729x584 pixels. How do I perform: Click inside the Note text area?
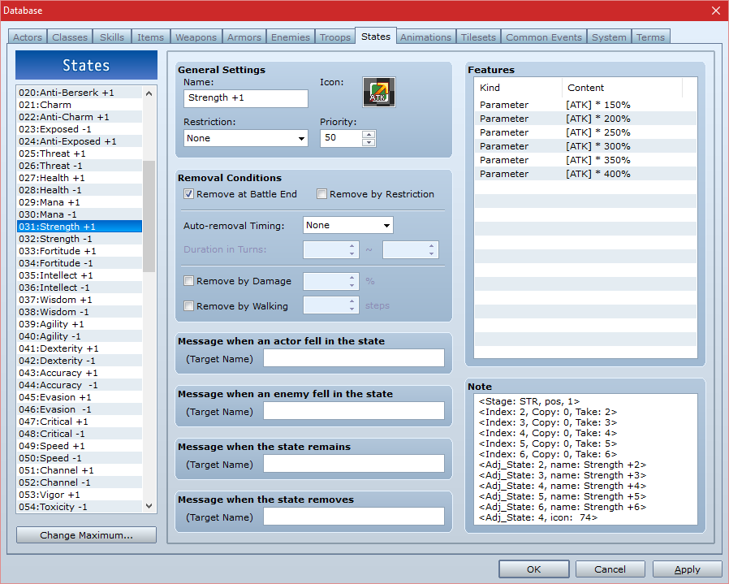(x=586, y=459)
